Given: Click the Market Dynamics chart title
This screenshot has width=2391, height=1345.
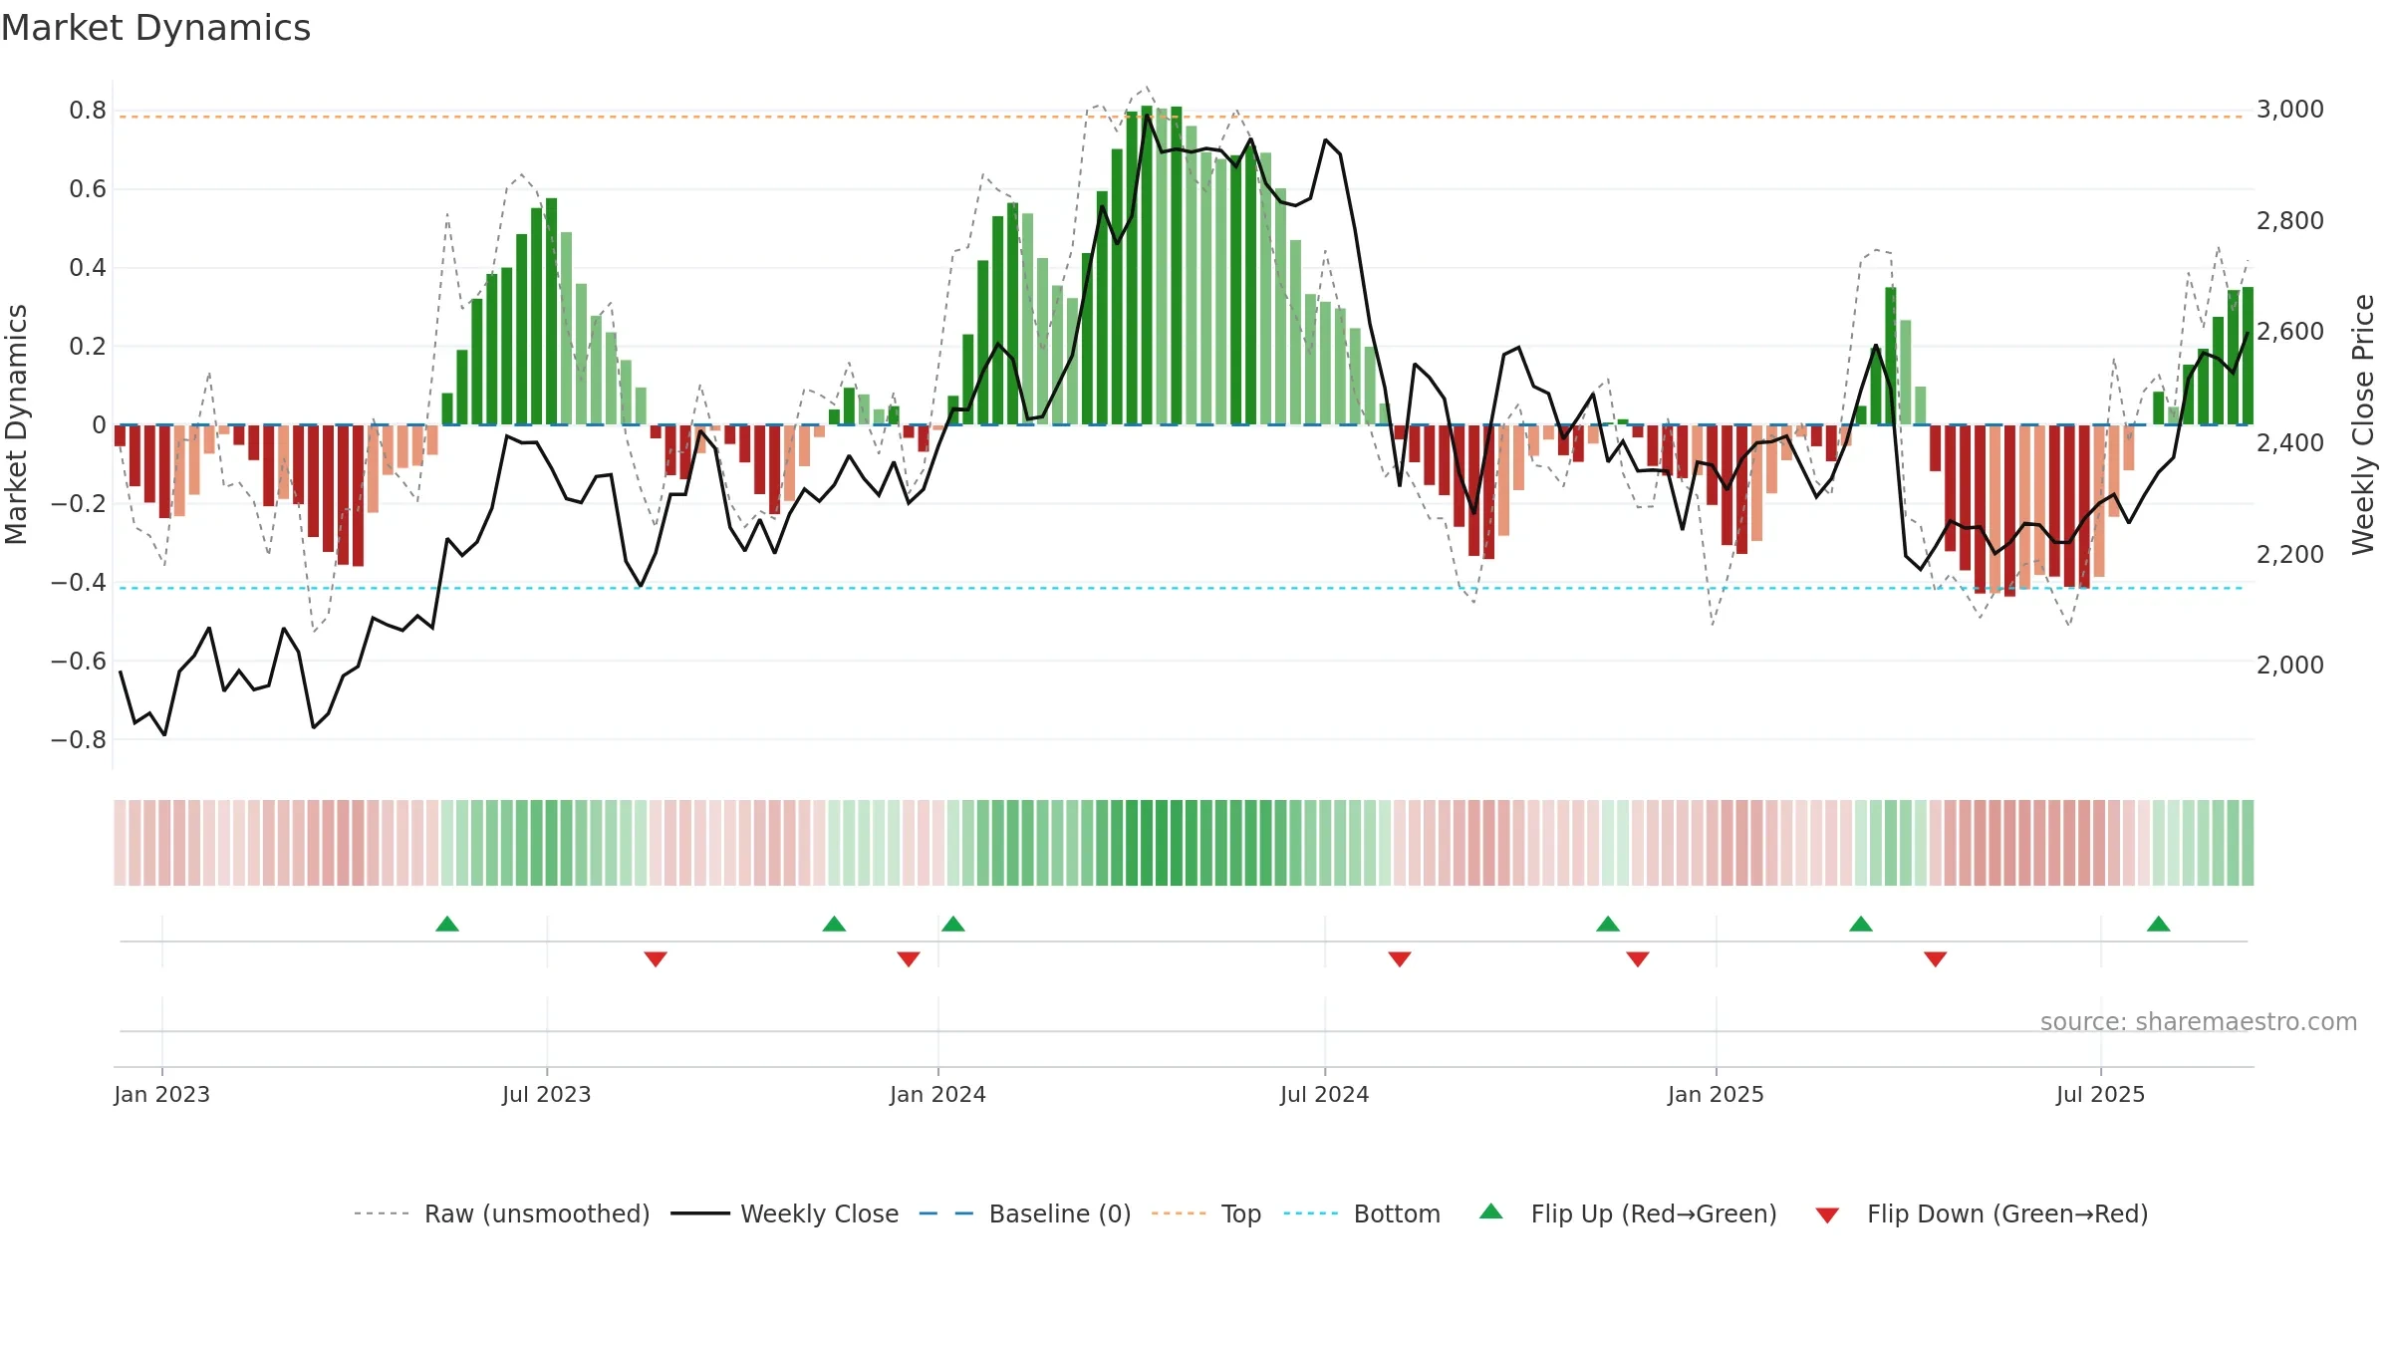Looking at the screenshot, I should click(x=155, y=28).
